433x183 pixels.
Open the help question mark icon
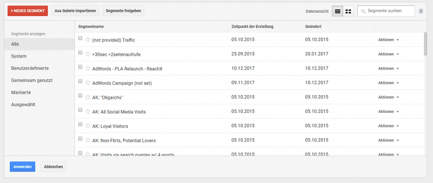[421, 11]
